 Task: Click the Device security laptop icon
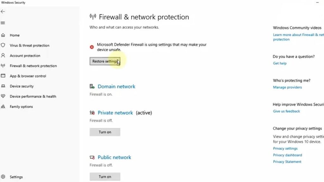3,86
